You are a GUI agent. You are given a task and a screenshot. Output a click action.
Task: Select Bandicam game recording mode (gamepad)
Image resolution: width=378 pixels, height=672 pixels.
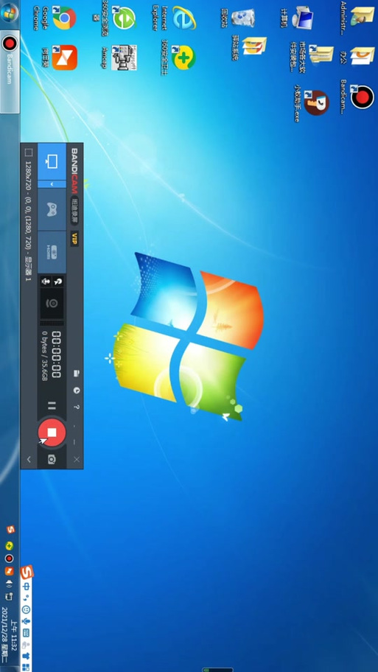[52, 209]
